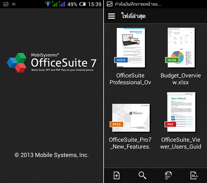The height and width of the screenshot is (183, 207).
Task: Tap the กำลังบันทึกภาพหน้าจอ notification text
Action: point(138,4)
